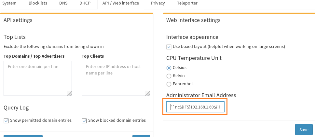Open the Privacy tab
The width and height of the screenshot is (315, 137).
[158, 3]
